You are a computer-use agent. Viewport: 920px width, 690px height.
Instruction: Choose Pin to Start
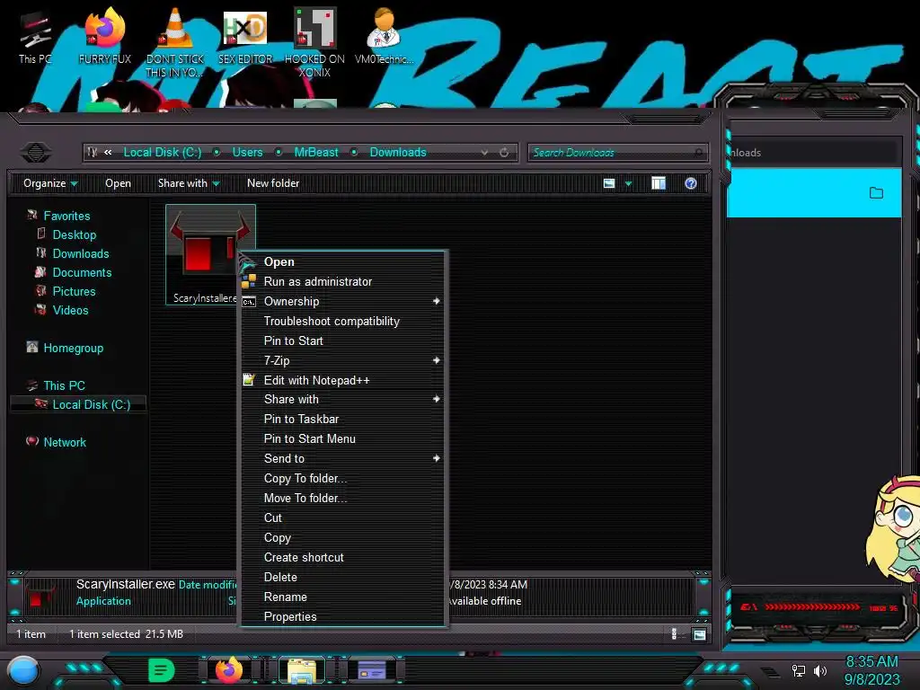(x=344, y=341)
